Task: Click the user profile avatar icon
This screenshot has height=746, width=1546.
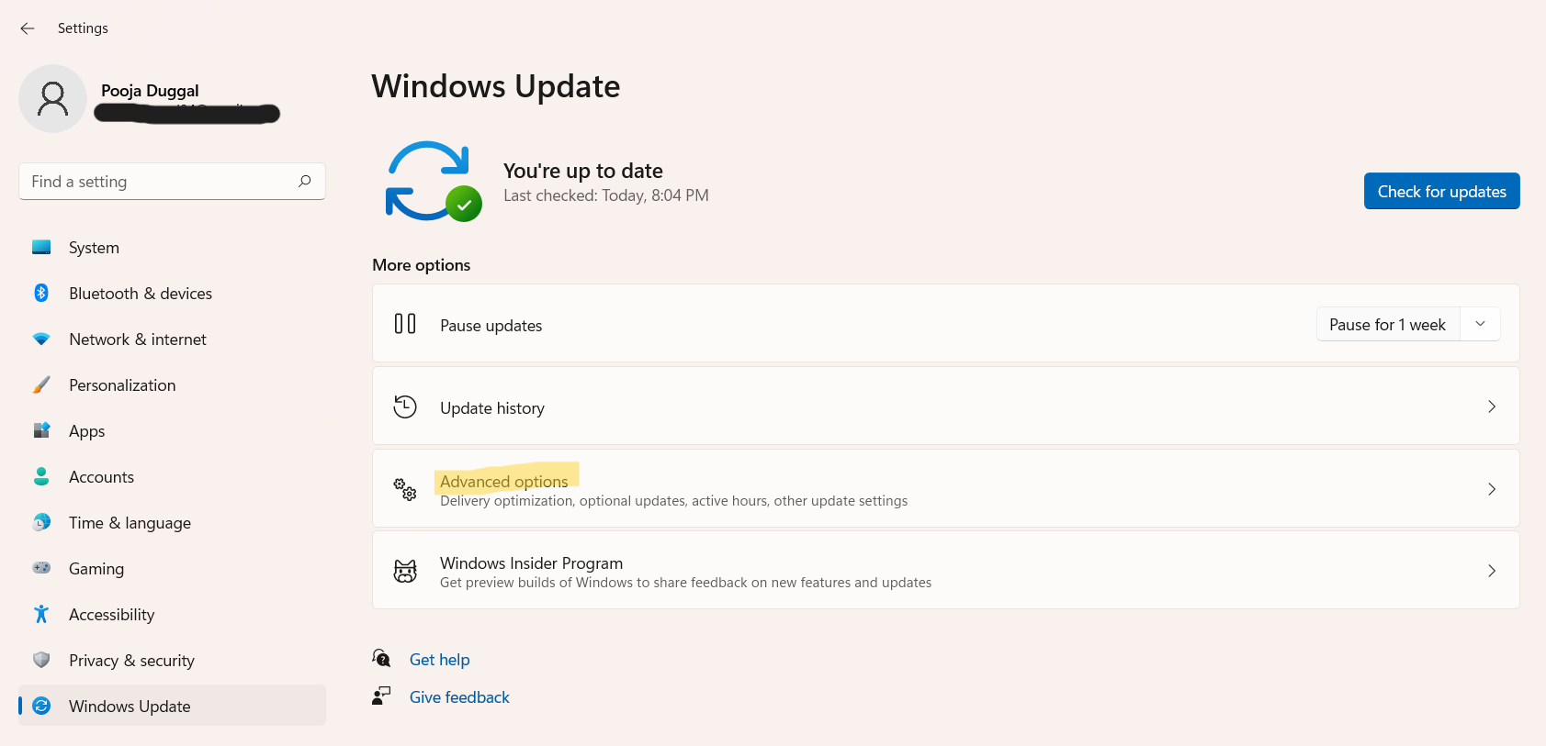Action: click(52, 98)
